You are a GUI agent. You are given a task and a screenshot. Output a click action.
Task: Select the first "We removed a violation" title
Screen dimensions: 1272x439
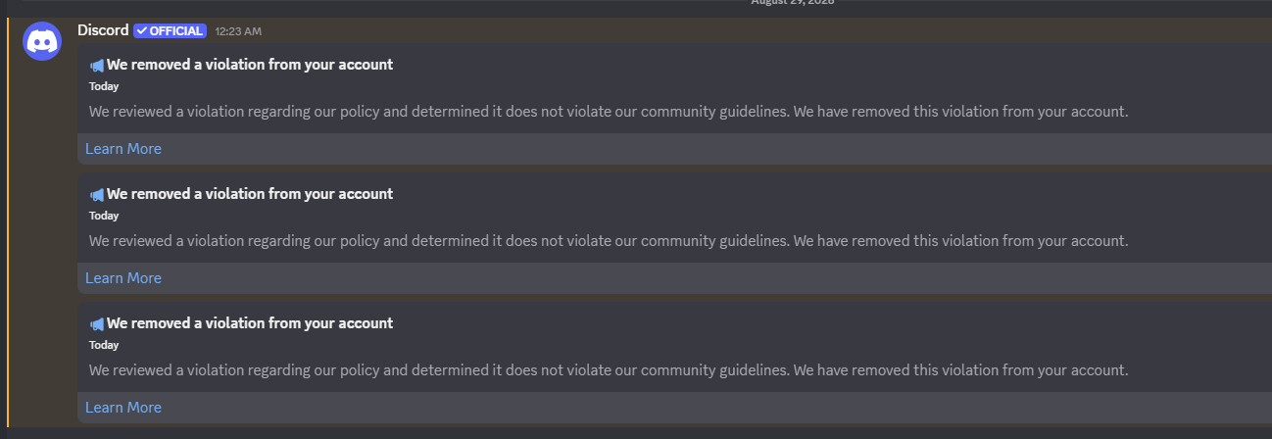[250, 65]
